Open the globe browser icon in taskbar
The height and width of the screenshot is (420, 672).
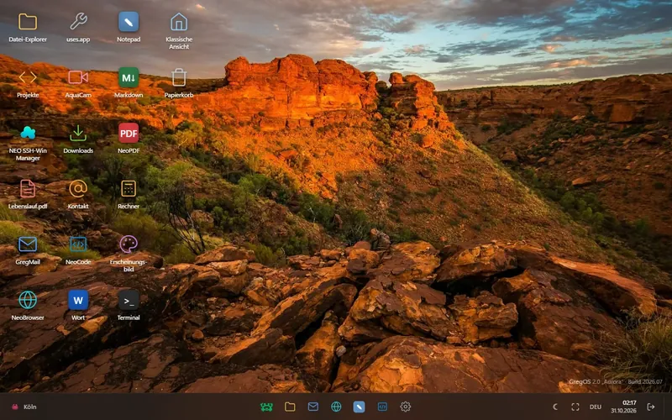click(x=337, y=407)
